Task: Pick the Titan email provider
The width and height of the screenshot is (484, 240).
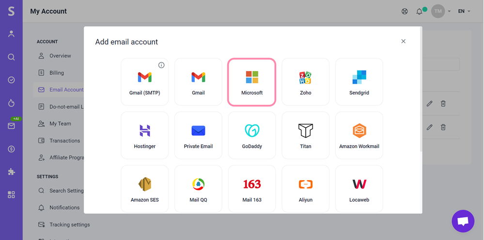Action: (x=306, y=135)
